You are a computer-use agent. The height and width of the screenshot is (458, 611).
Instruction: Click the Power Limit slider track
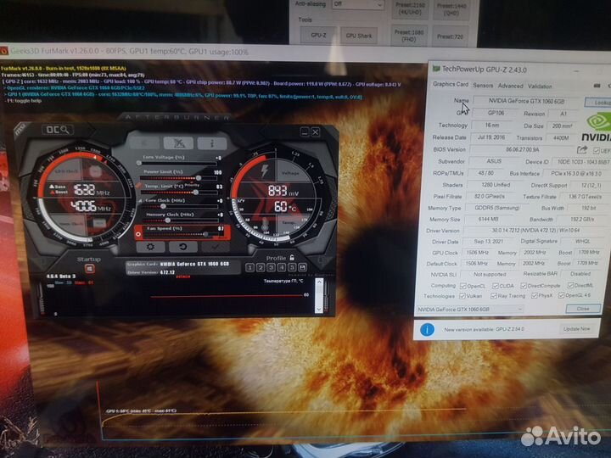(x=178, y=177)
